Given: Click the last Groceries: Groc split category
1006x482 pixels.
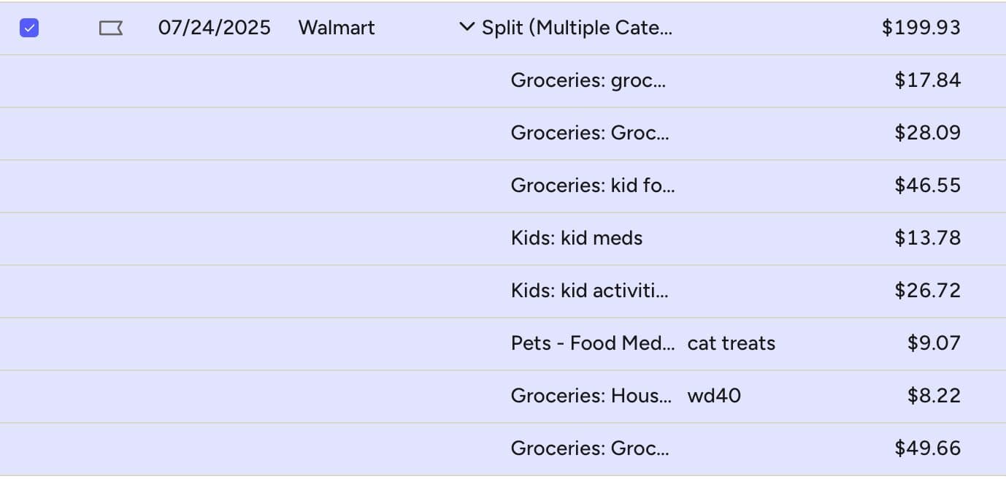Looking at the screenshot, I should 590,448.
